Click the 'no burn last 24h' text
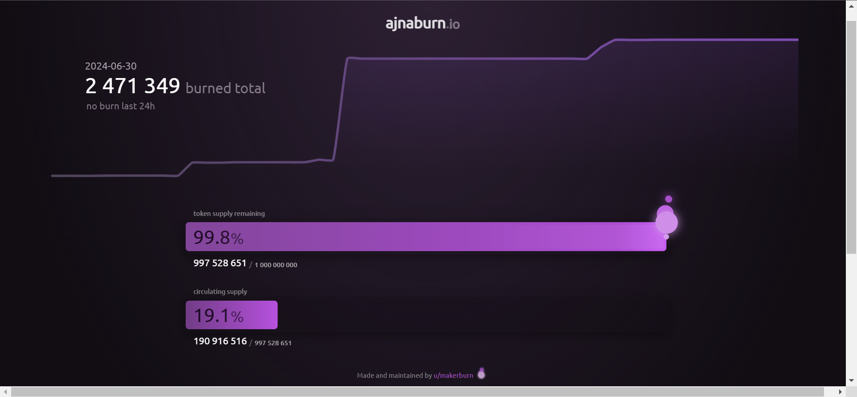Screen dimensions: 857x397 click(121, 106)
